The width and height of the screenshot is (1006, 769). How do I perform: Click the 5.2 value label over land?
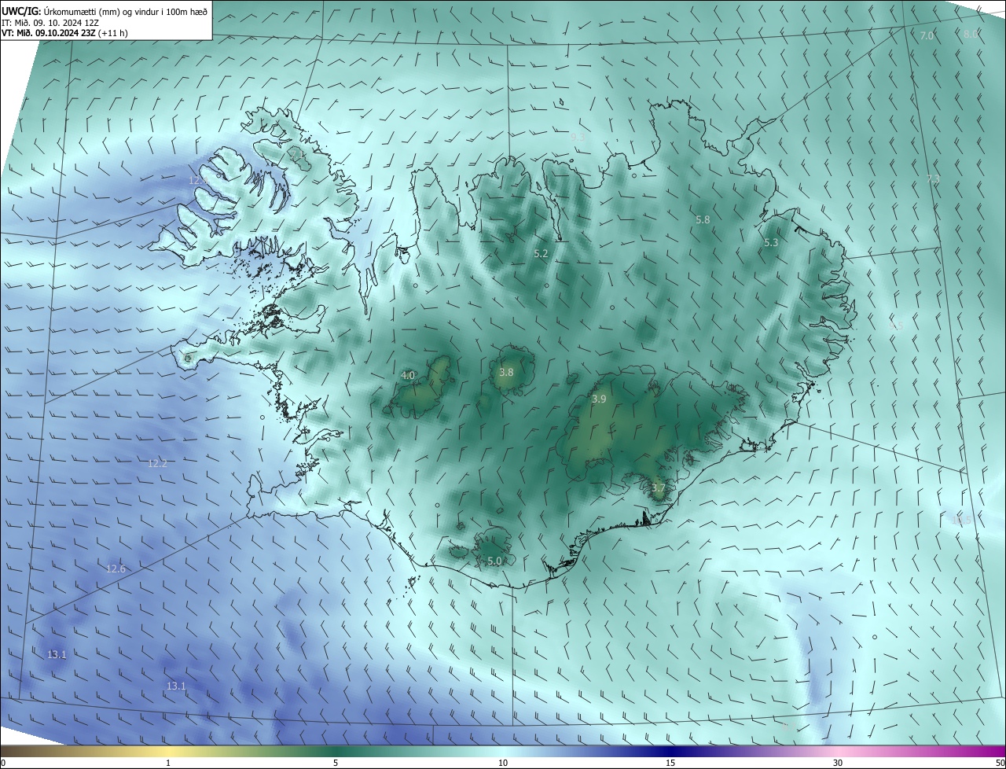coord(541,254)
